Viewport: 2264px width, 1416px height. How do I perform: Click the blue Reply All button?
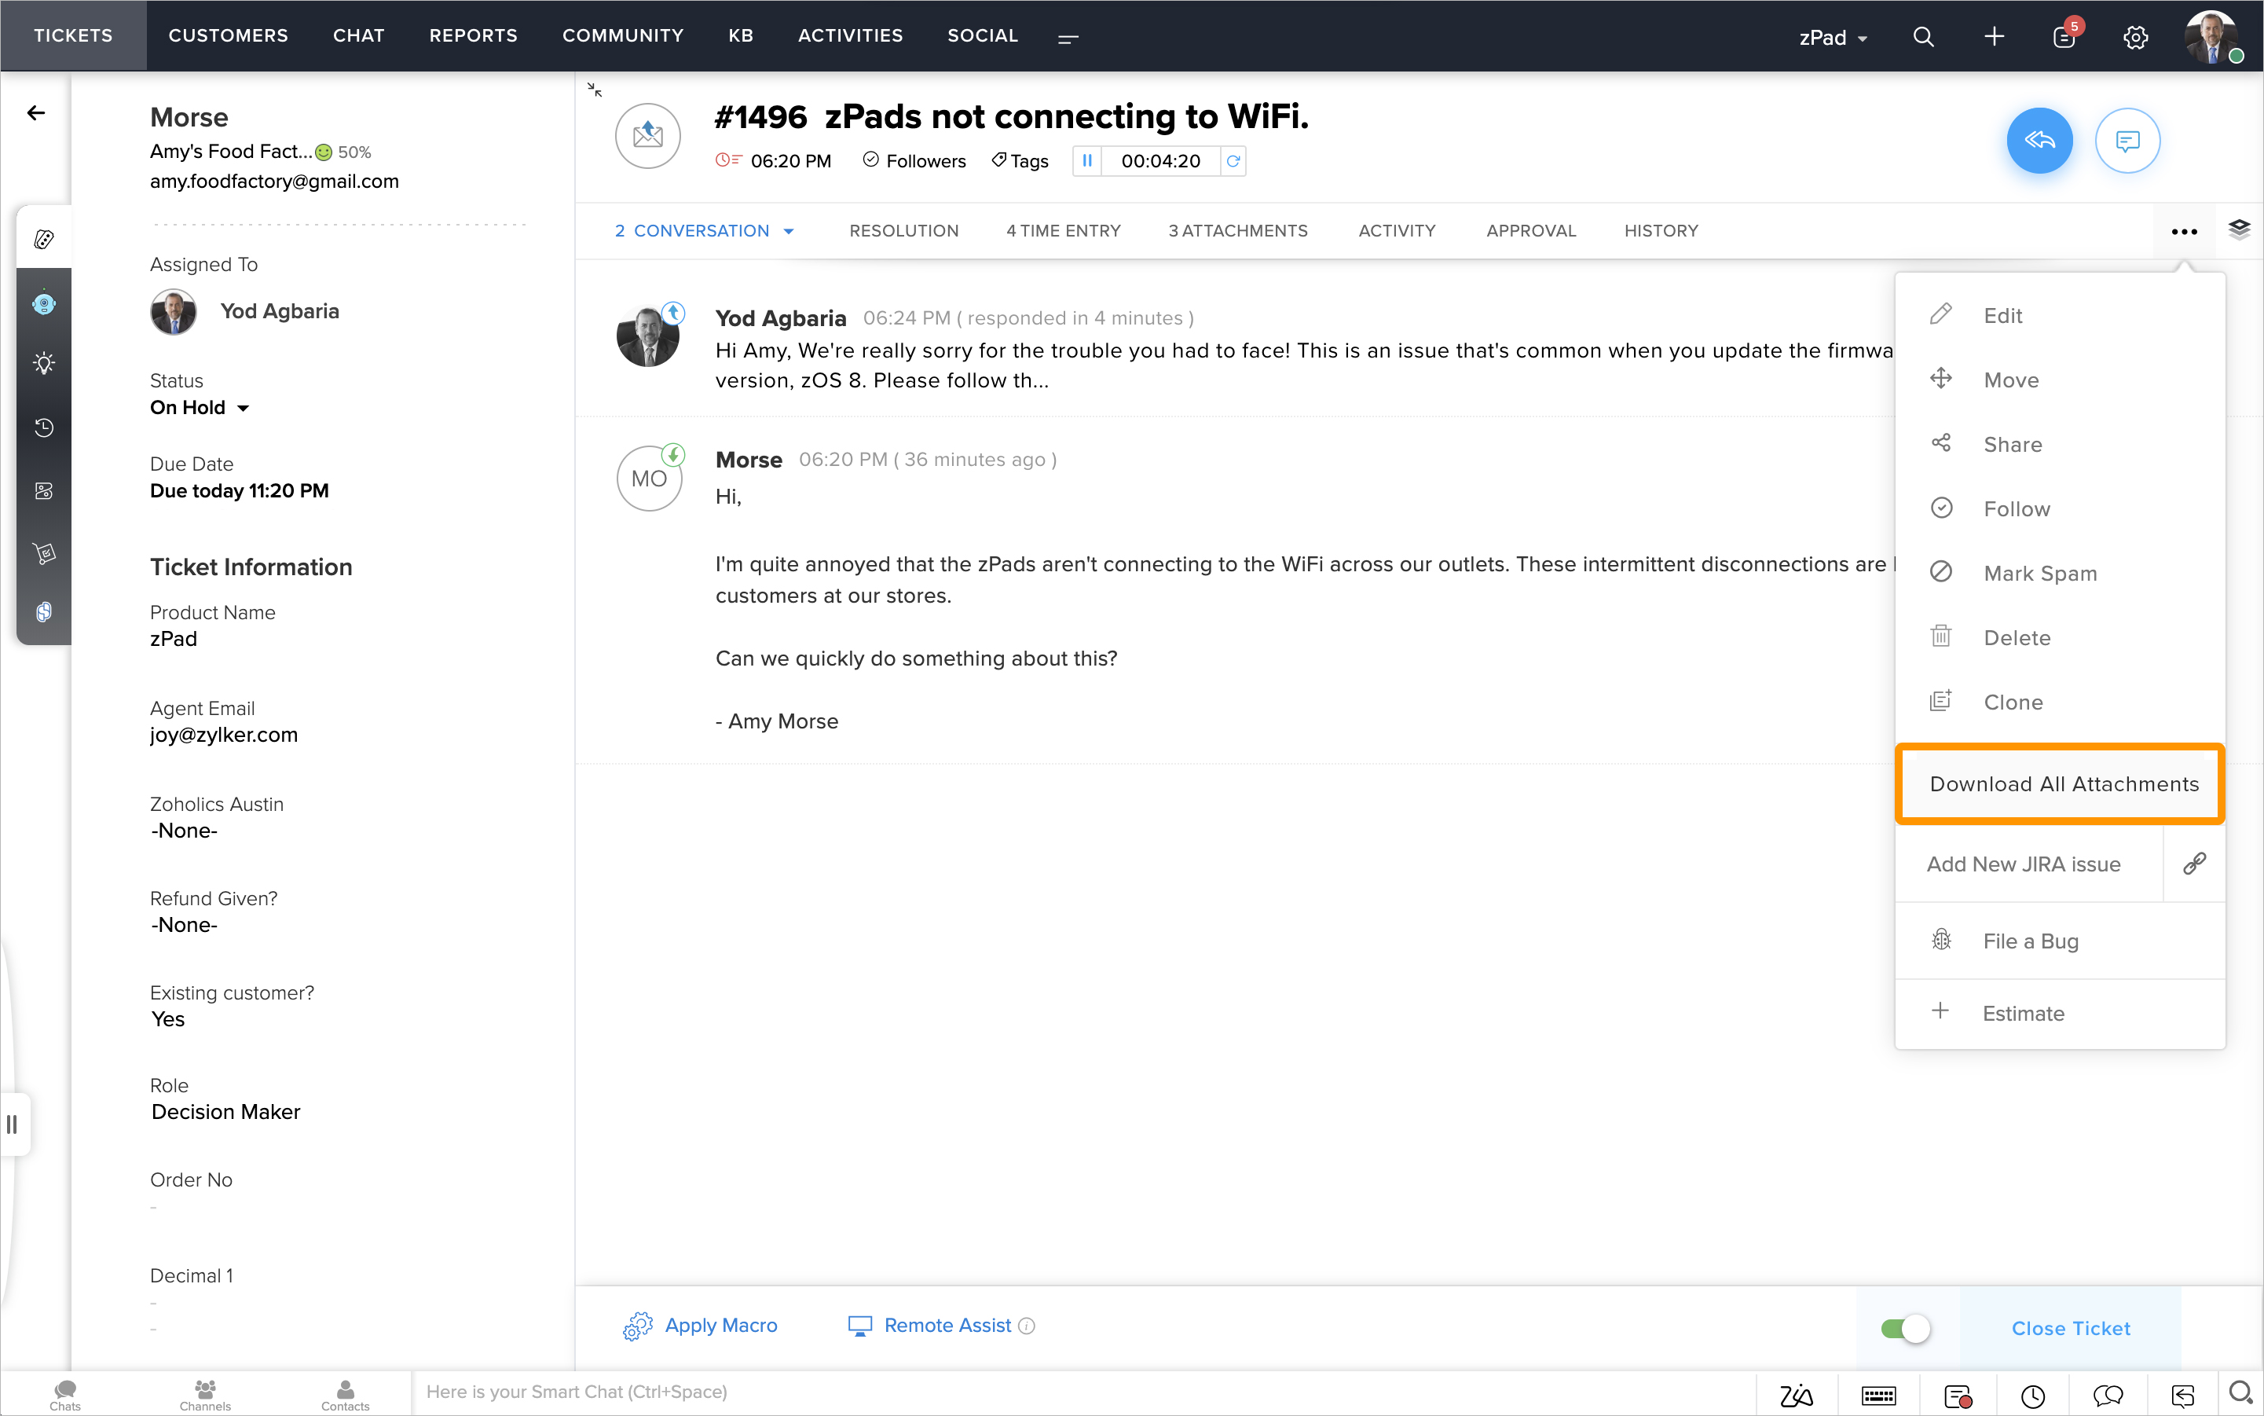(x=2039, y=141)
